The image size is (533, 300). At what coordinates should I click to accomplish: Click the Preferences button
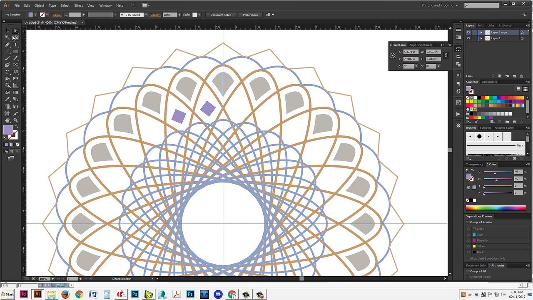click(250, 15)
